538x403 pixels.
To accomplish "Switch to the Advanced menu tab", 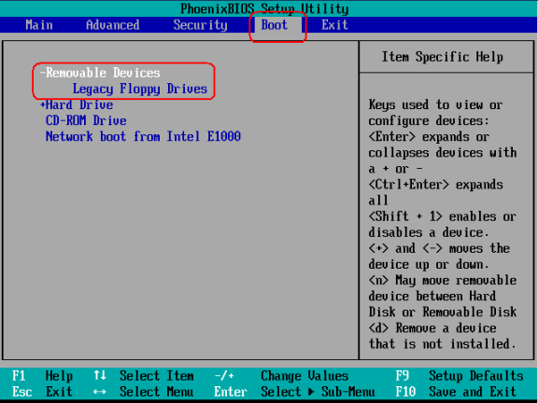I will (x=112, y=25).
